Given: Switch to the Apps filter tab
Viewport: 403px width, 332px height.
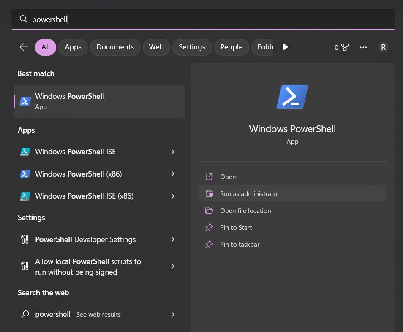Looking at the screenshot, I should click(73, 47).
